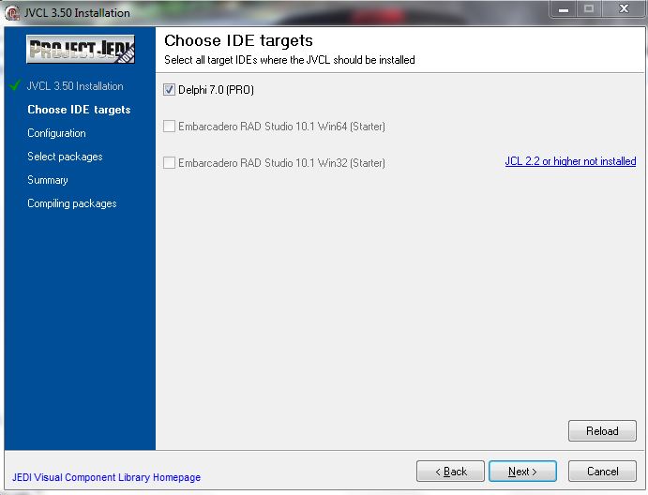Select the 'Configuration' sidebar step
The width and height of the screenshot is (648, 495).
point(56,133)
